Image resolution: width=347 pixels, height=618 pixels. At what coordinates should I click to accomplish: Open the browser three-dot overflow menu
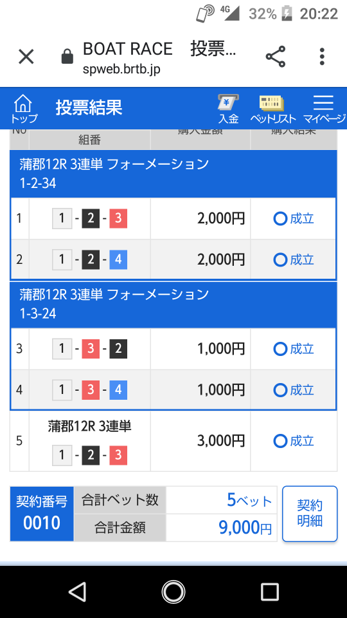tap(322, 57)
